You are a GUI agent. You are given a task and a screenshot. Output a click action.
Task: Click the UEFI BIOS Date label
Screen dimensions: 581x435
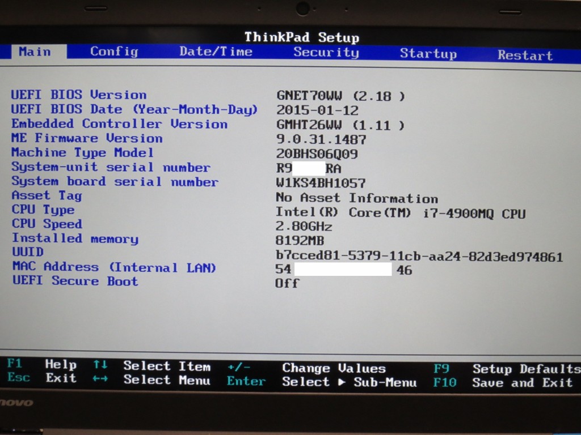(x=134, y=109)
